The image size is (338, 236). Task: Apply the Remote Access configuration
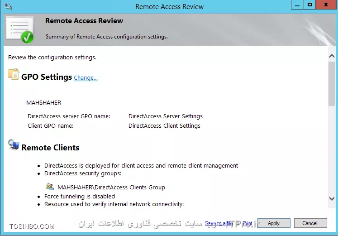pos(274,223)
